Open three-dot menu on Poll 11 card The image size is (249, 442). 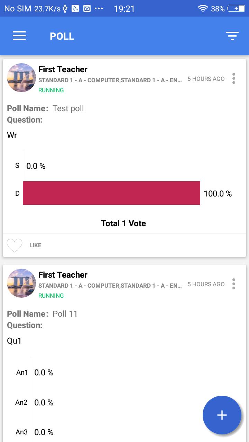pyautogui.click(x=234, y=284)
